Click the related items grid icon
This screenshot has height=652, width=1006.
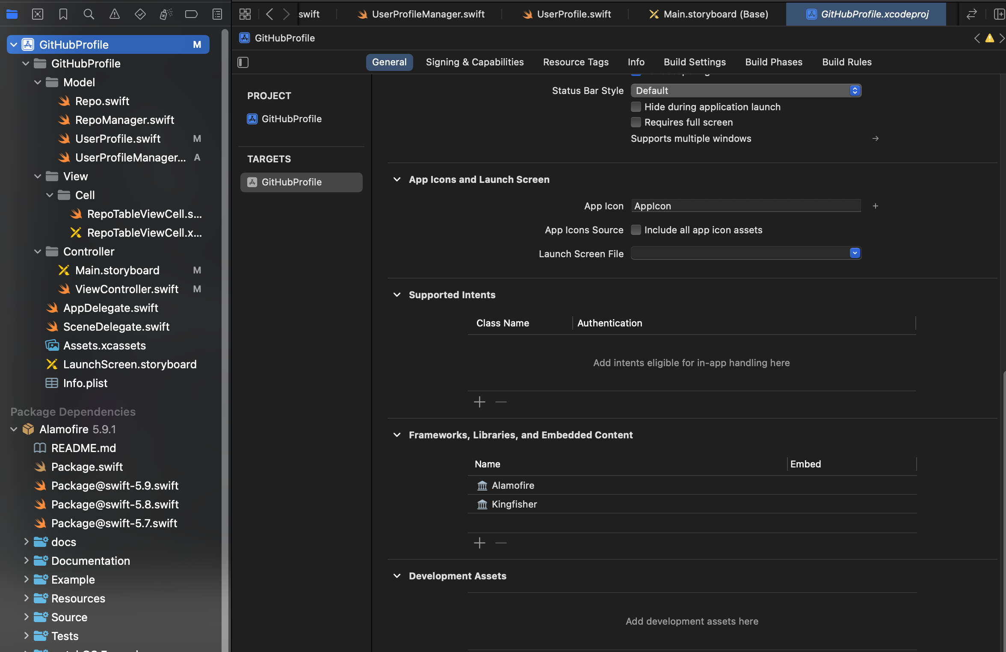(245, 14)
